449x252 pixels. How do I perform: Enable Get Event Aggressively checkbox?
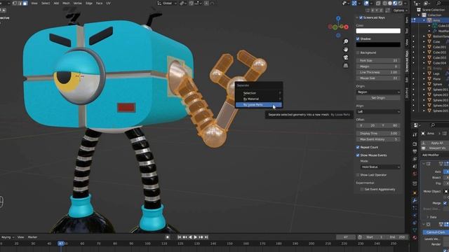coord(362,190)
